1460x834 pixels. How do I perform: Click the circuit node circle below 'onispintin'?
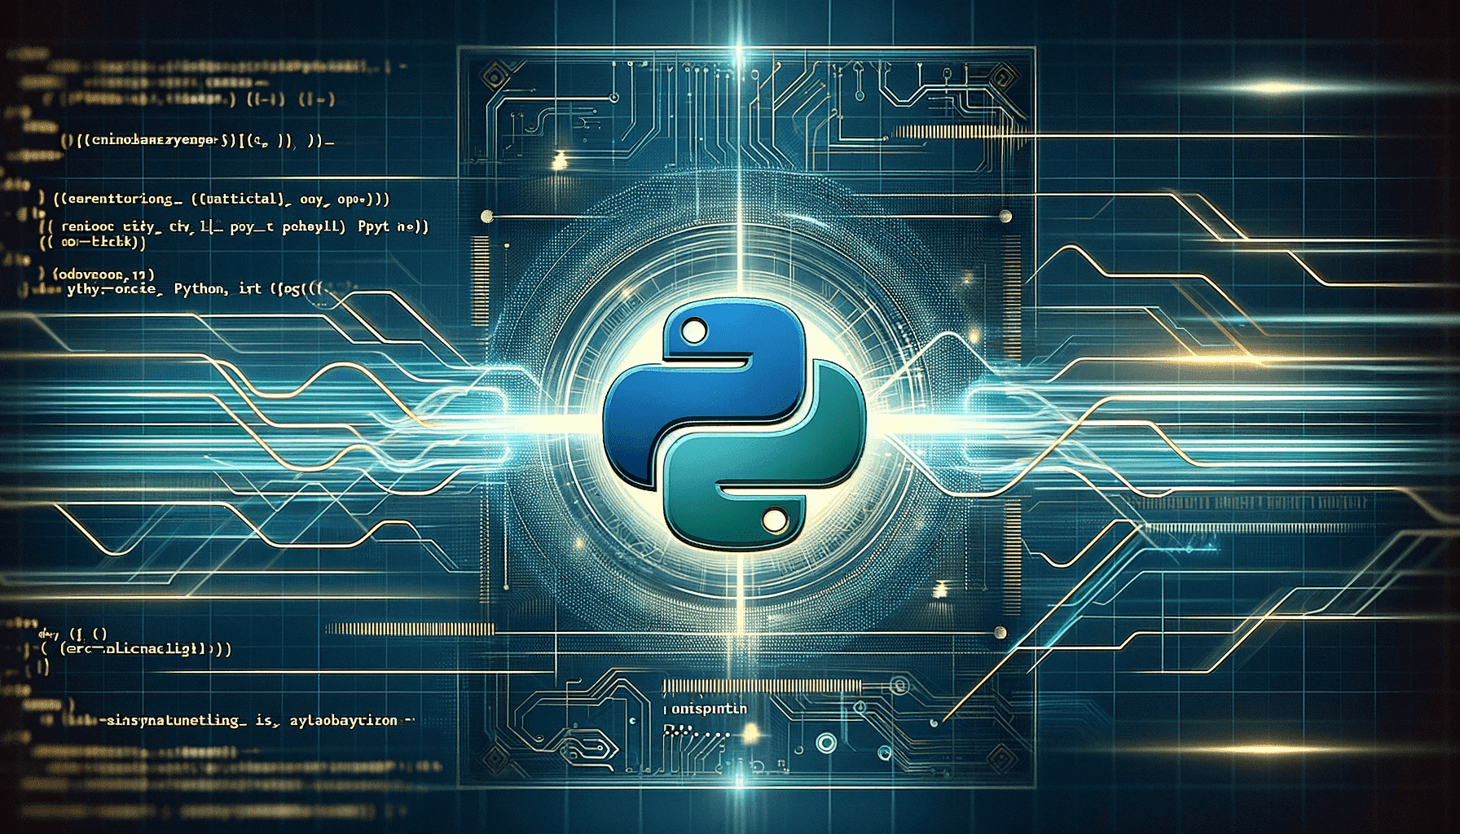pos(826,742)
